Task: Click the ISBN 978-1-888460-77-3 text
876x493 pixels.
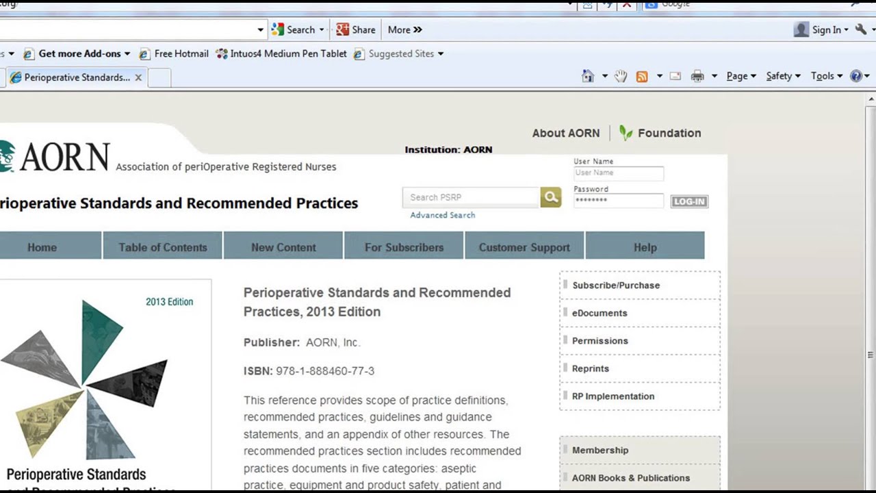Action: (309, 371)
